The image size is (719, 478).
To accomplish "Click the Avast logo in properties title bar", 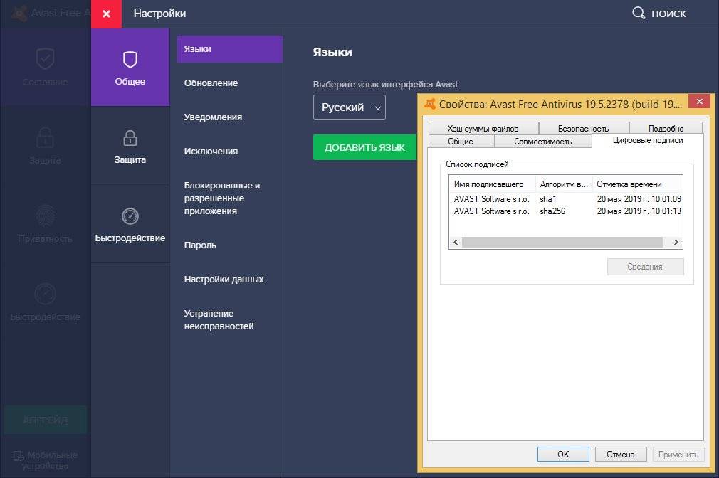I will (430, 104).
